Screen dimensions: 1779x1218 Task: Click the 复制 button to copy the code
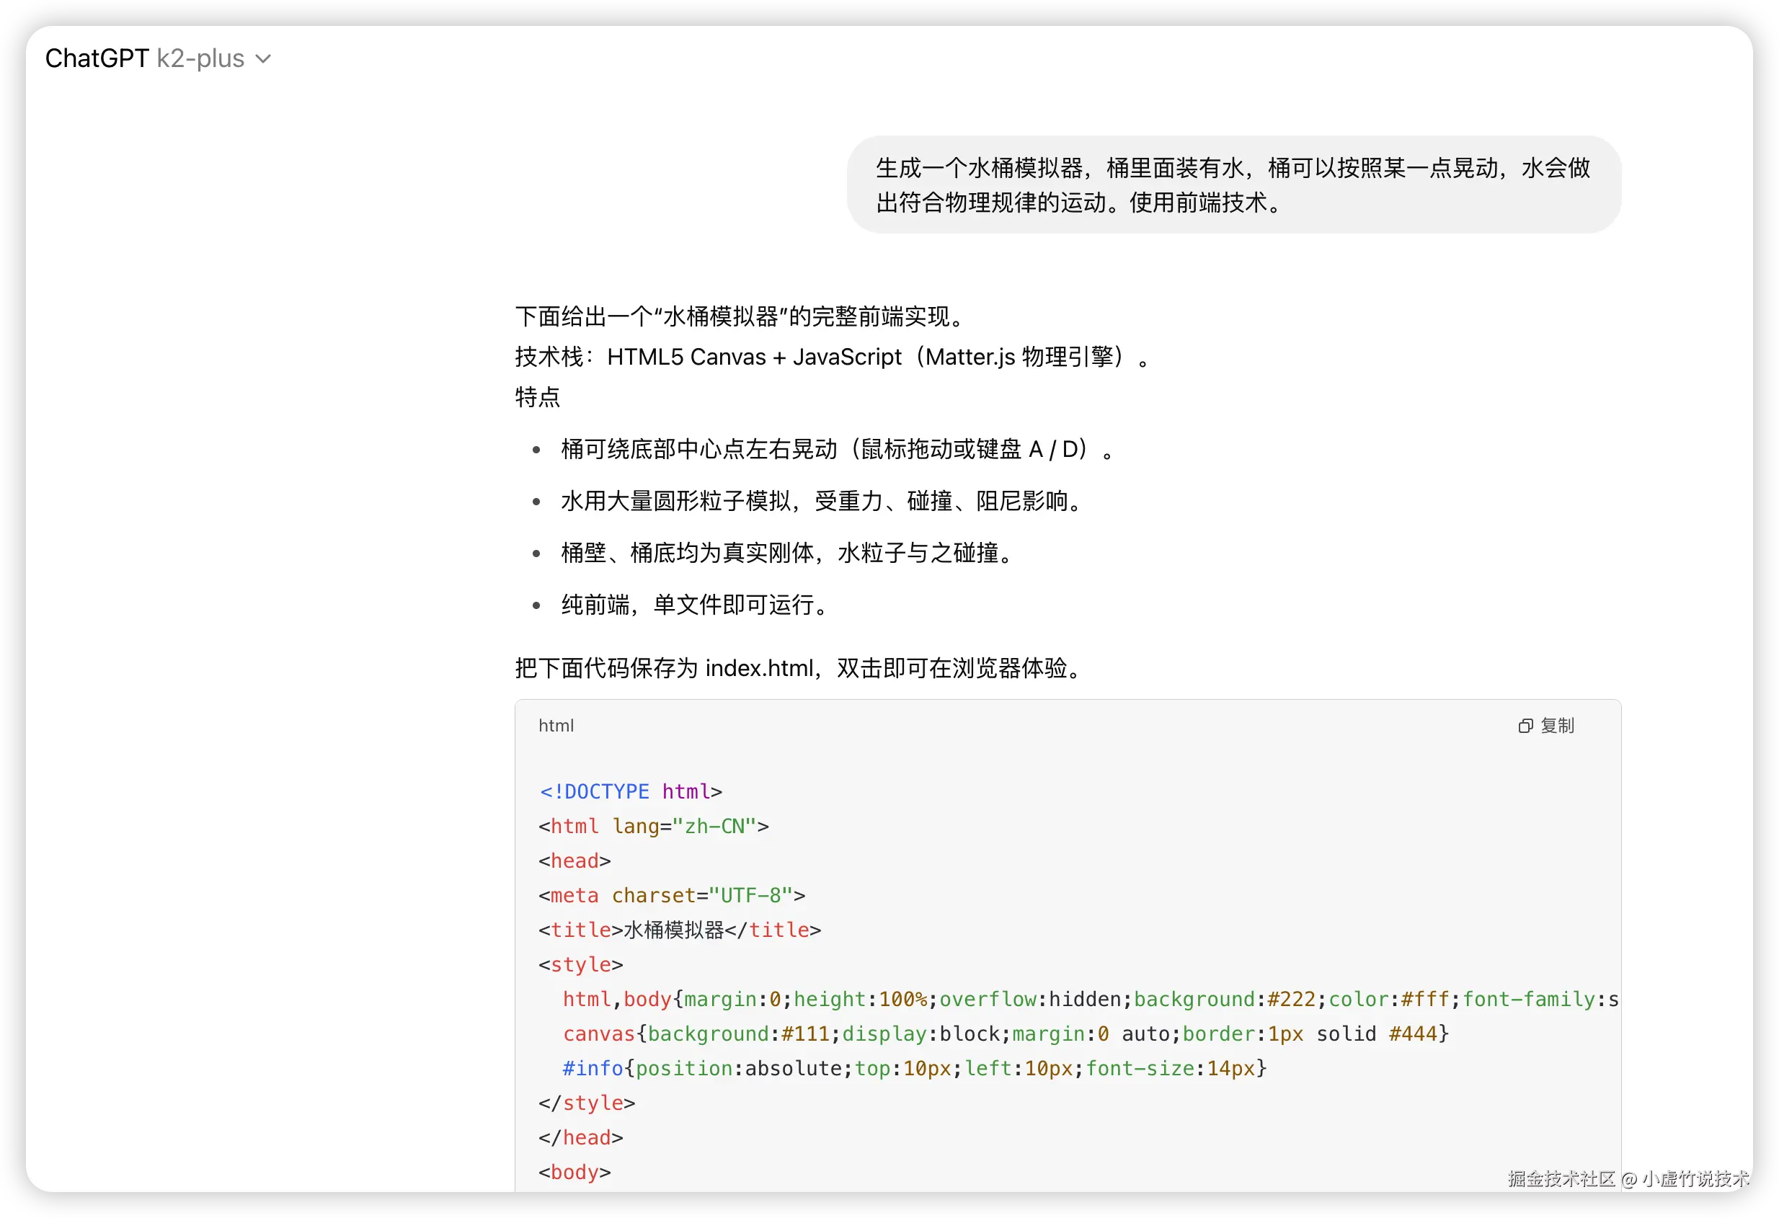(1559, 726)
